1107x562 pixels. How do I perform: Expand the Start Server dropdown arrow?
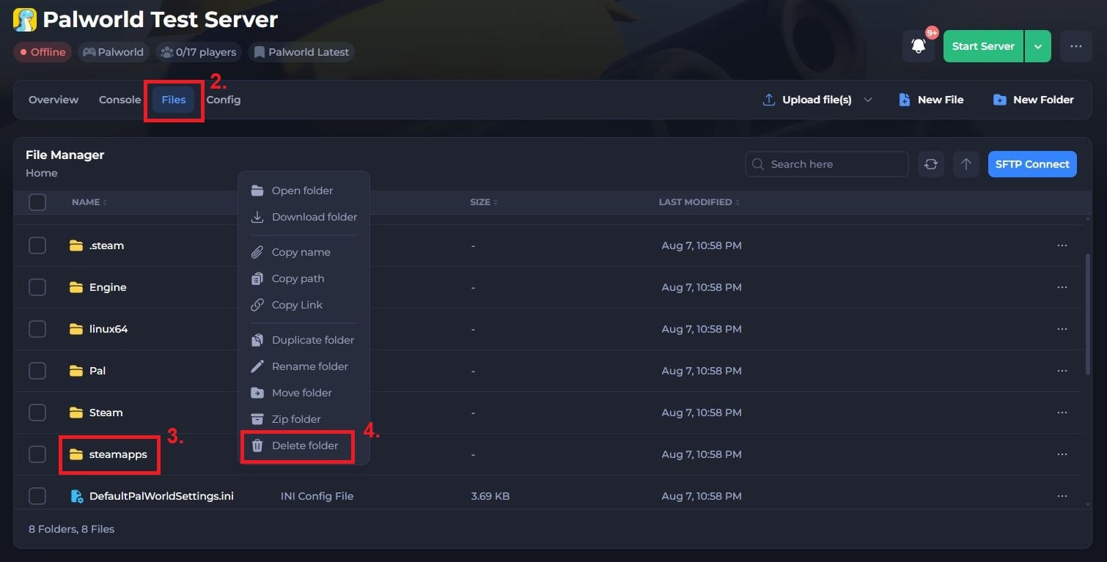point(1037,46)
